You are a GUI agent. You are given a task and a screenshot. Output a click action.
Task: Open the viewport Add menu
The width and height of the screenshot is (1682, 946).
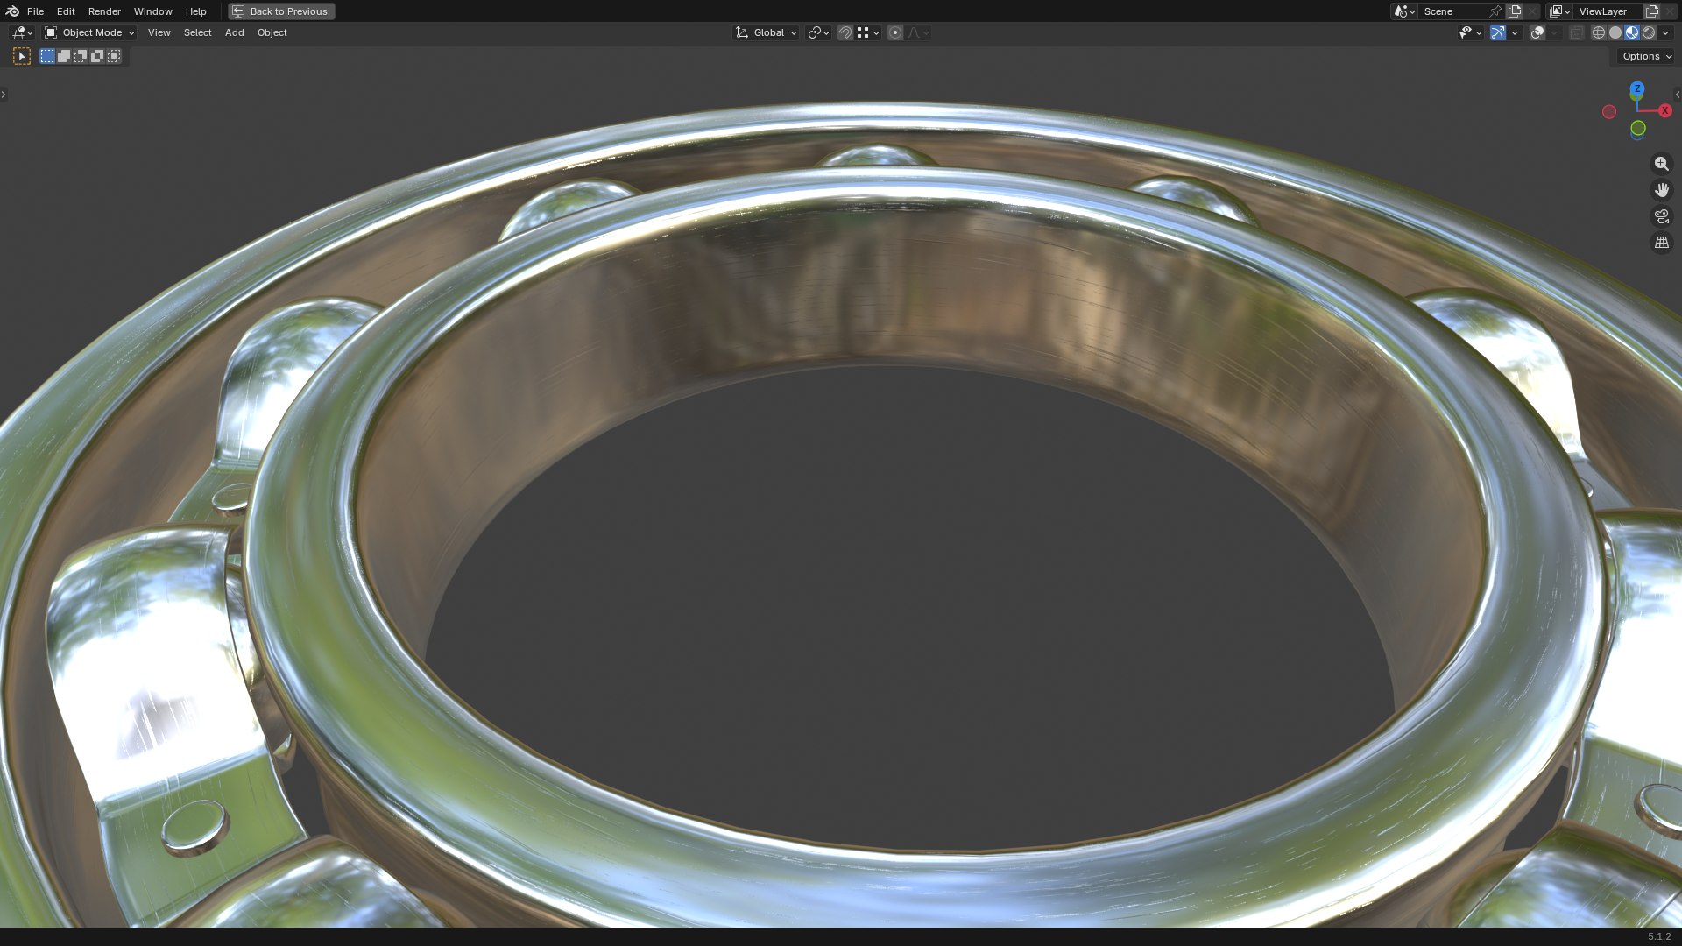[235, 32]
